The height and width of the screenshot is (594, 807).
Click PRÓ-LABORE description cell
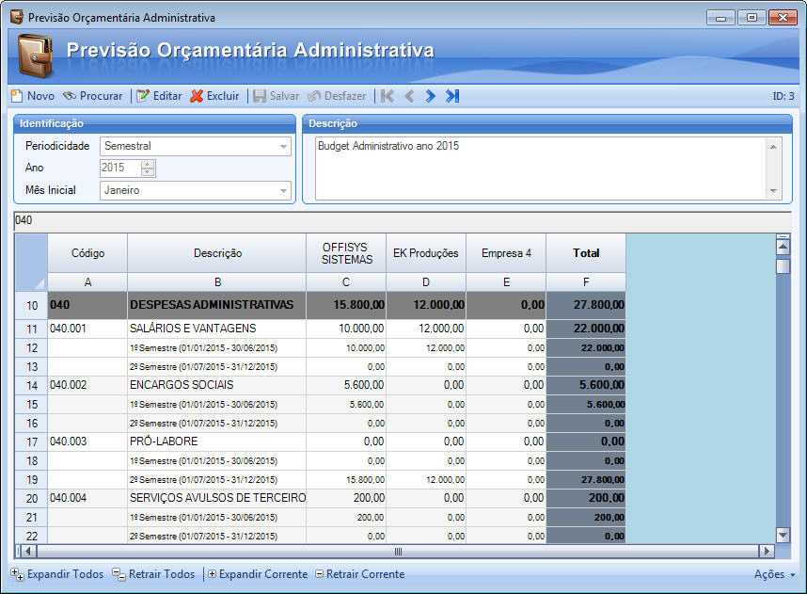coord(216,441)
